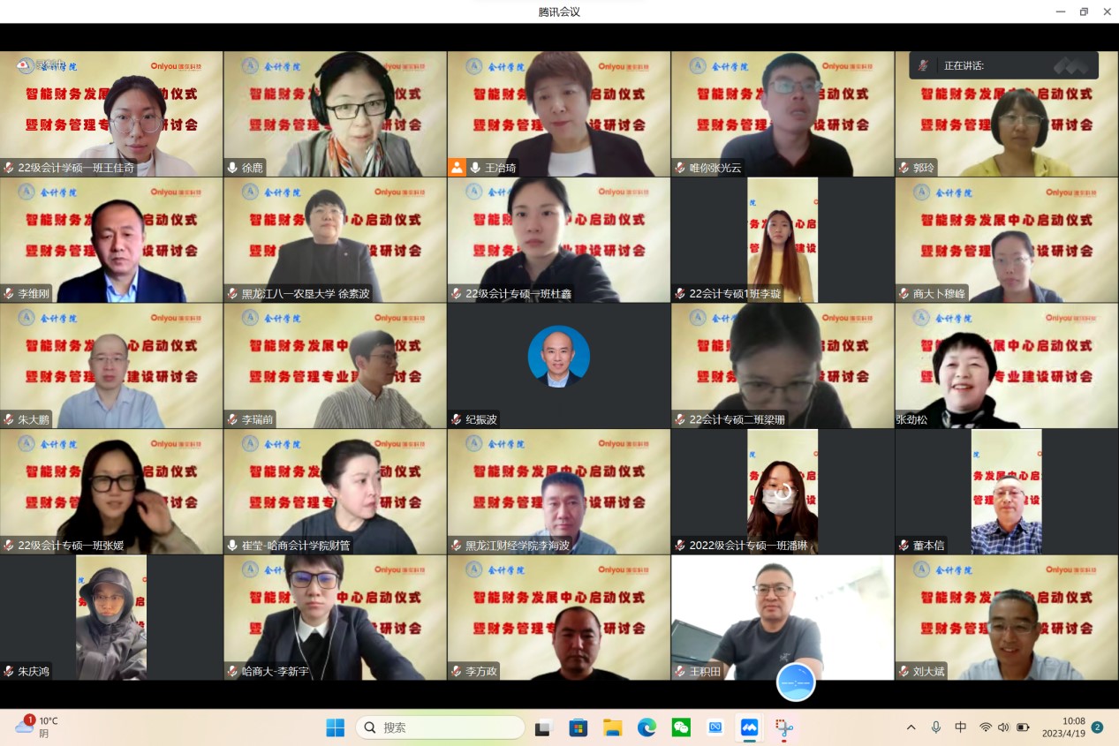Click the floating blue circular meeting widget
The width and height of the screenshot is (1119, 746).
pyautogui.click(x=796, y=682)
